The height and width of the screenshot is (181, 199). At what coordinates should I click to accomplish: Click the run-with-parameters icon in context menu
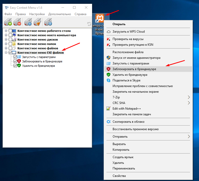pos(108,63)
